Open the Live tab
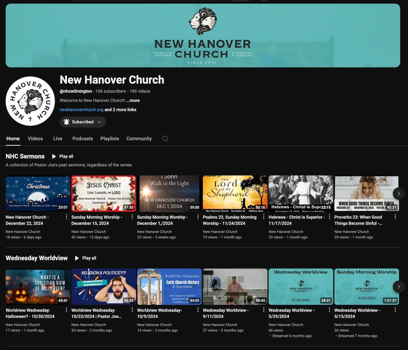This screenshot has height=350, width=408. point(58,139)
